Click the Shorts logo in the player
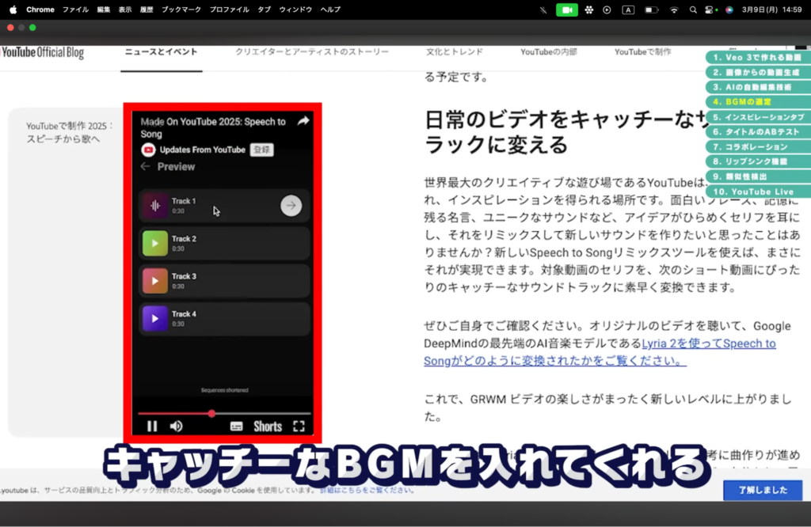 click(x=267, y=427)
